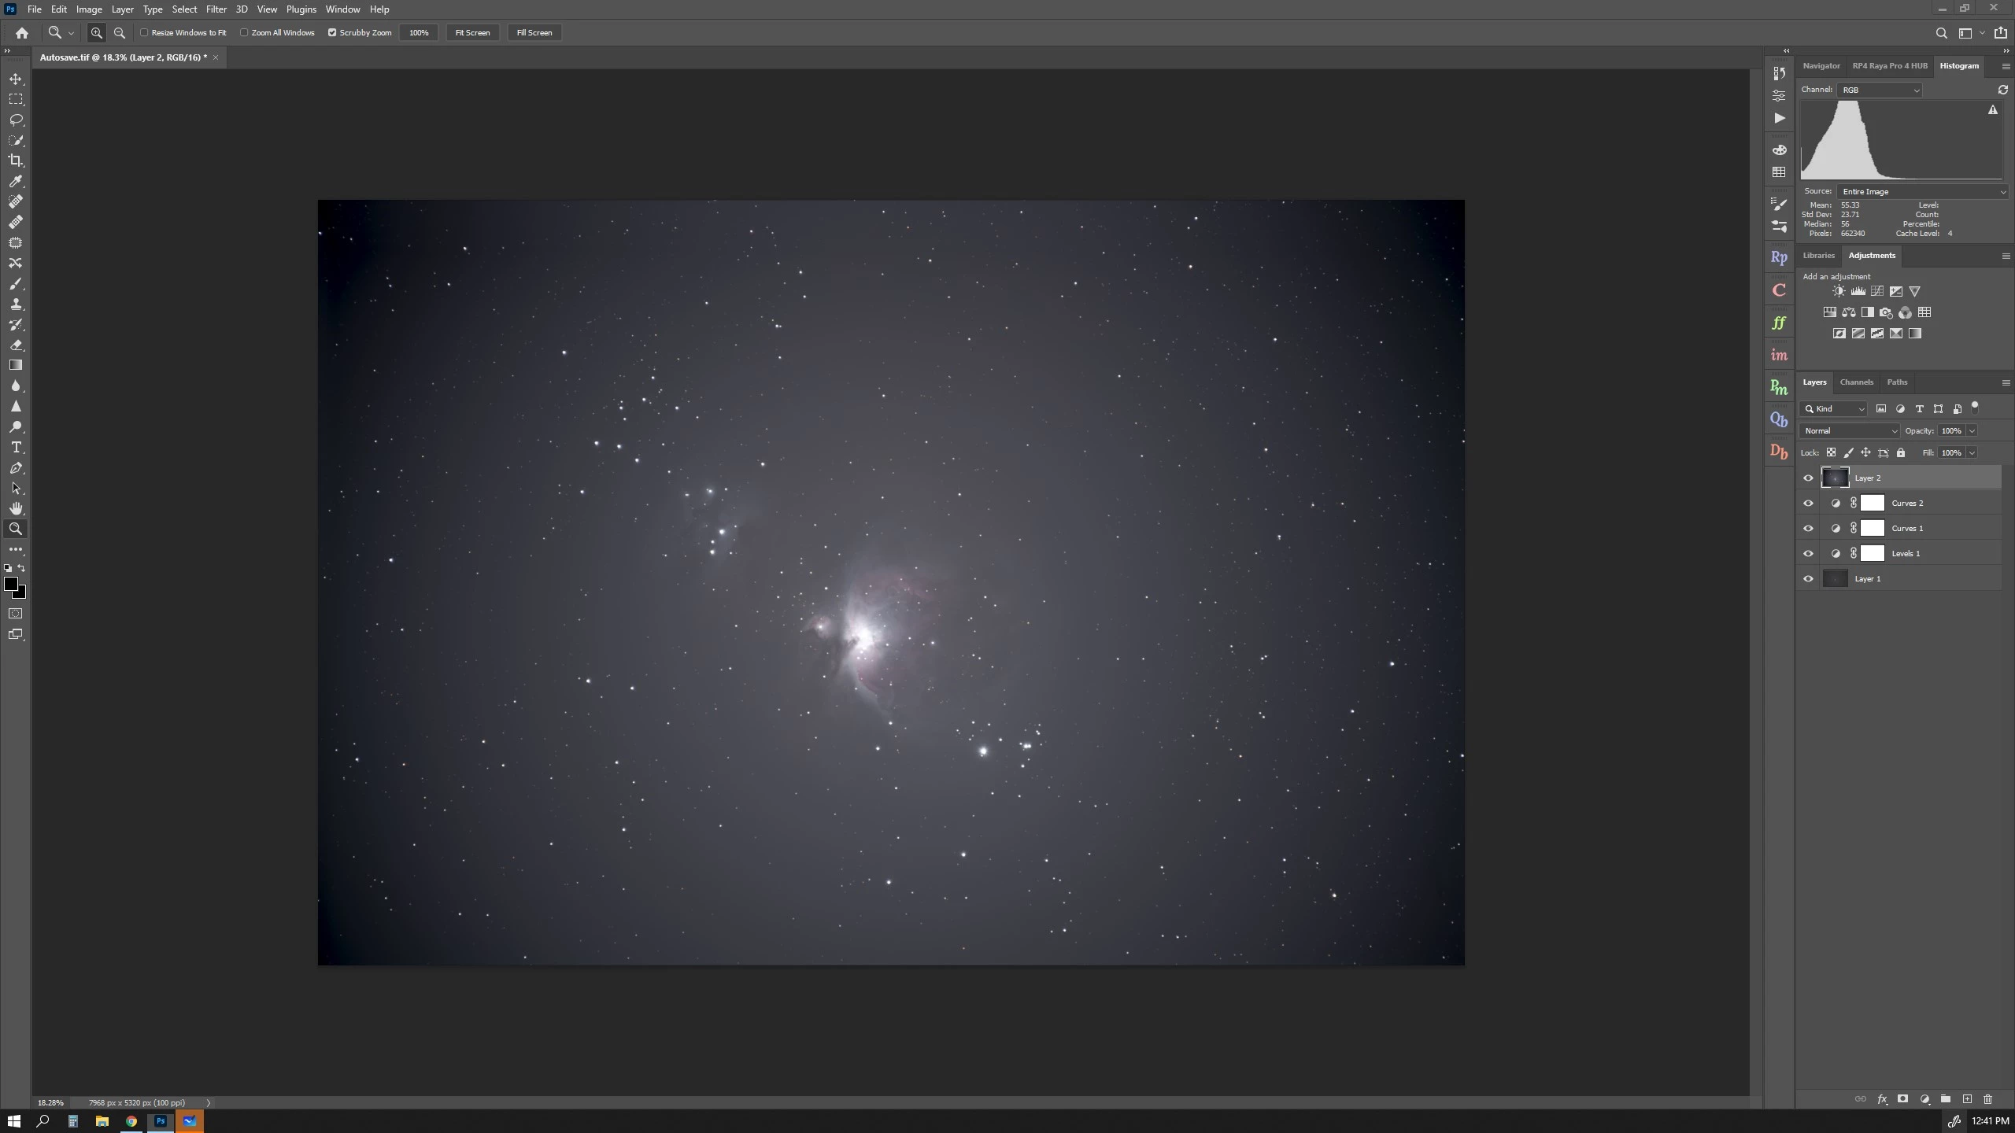The image size is (2015, 1133).
Task: Select the Clone Stamp tool
Action: tap(16, 304)
